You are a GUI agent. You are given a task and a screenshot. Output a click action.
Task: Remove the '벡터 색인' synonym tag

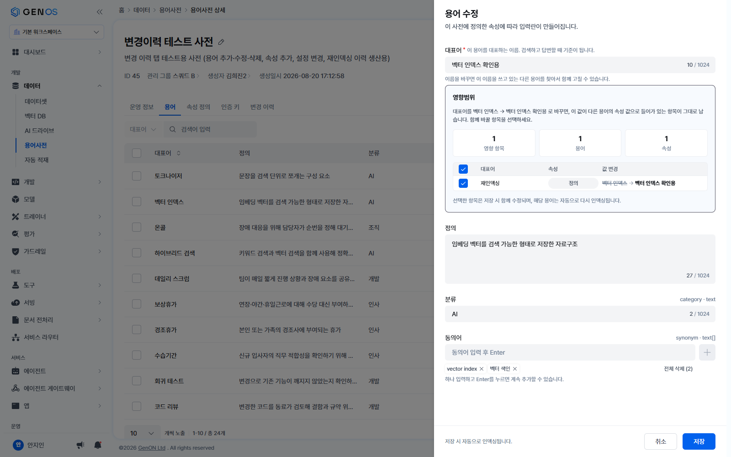(515, 369)
